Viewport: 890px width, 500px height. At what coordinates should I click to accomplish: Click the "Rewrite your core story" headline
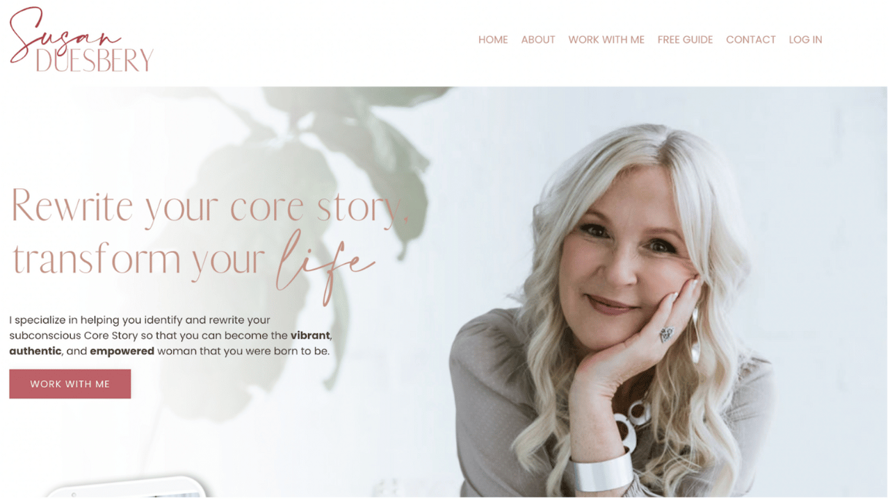click(x=210, y=206)
